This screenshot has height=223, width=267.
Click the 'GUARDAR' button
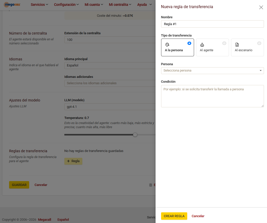coord(19,185)
